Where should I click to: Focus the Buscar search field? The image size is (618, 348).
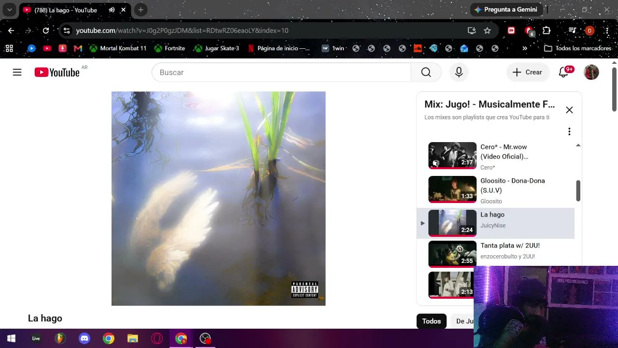[x=281, y=72]
